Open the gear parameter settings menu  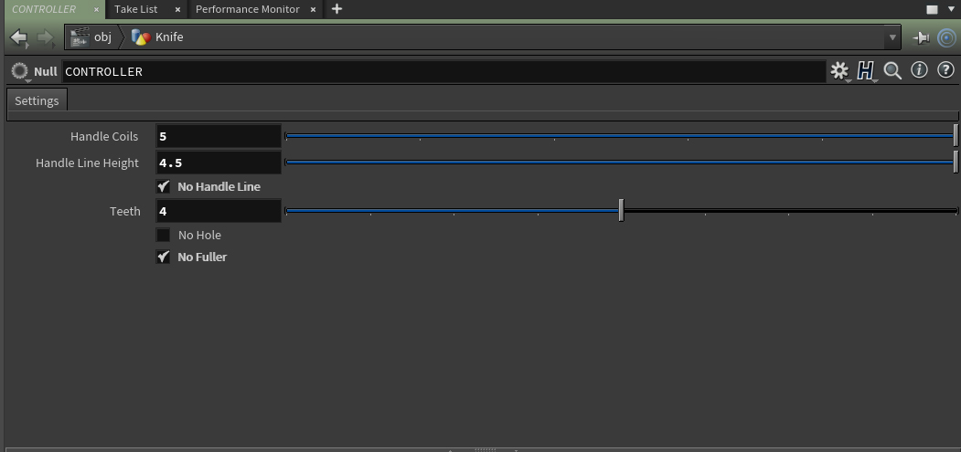point(838,70)
